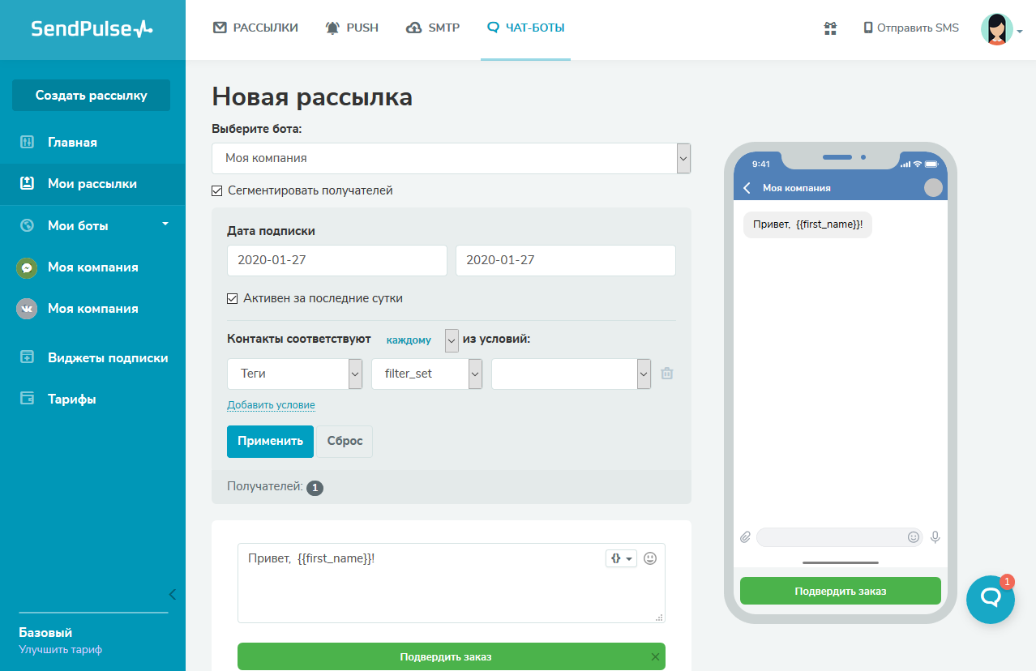Click Подвердить заказ button in phone preview

[x=841, y=591]
